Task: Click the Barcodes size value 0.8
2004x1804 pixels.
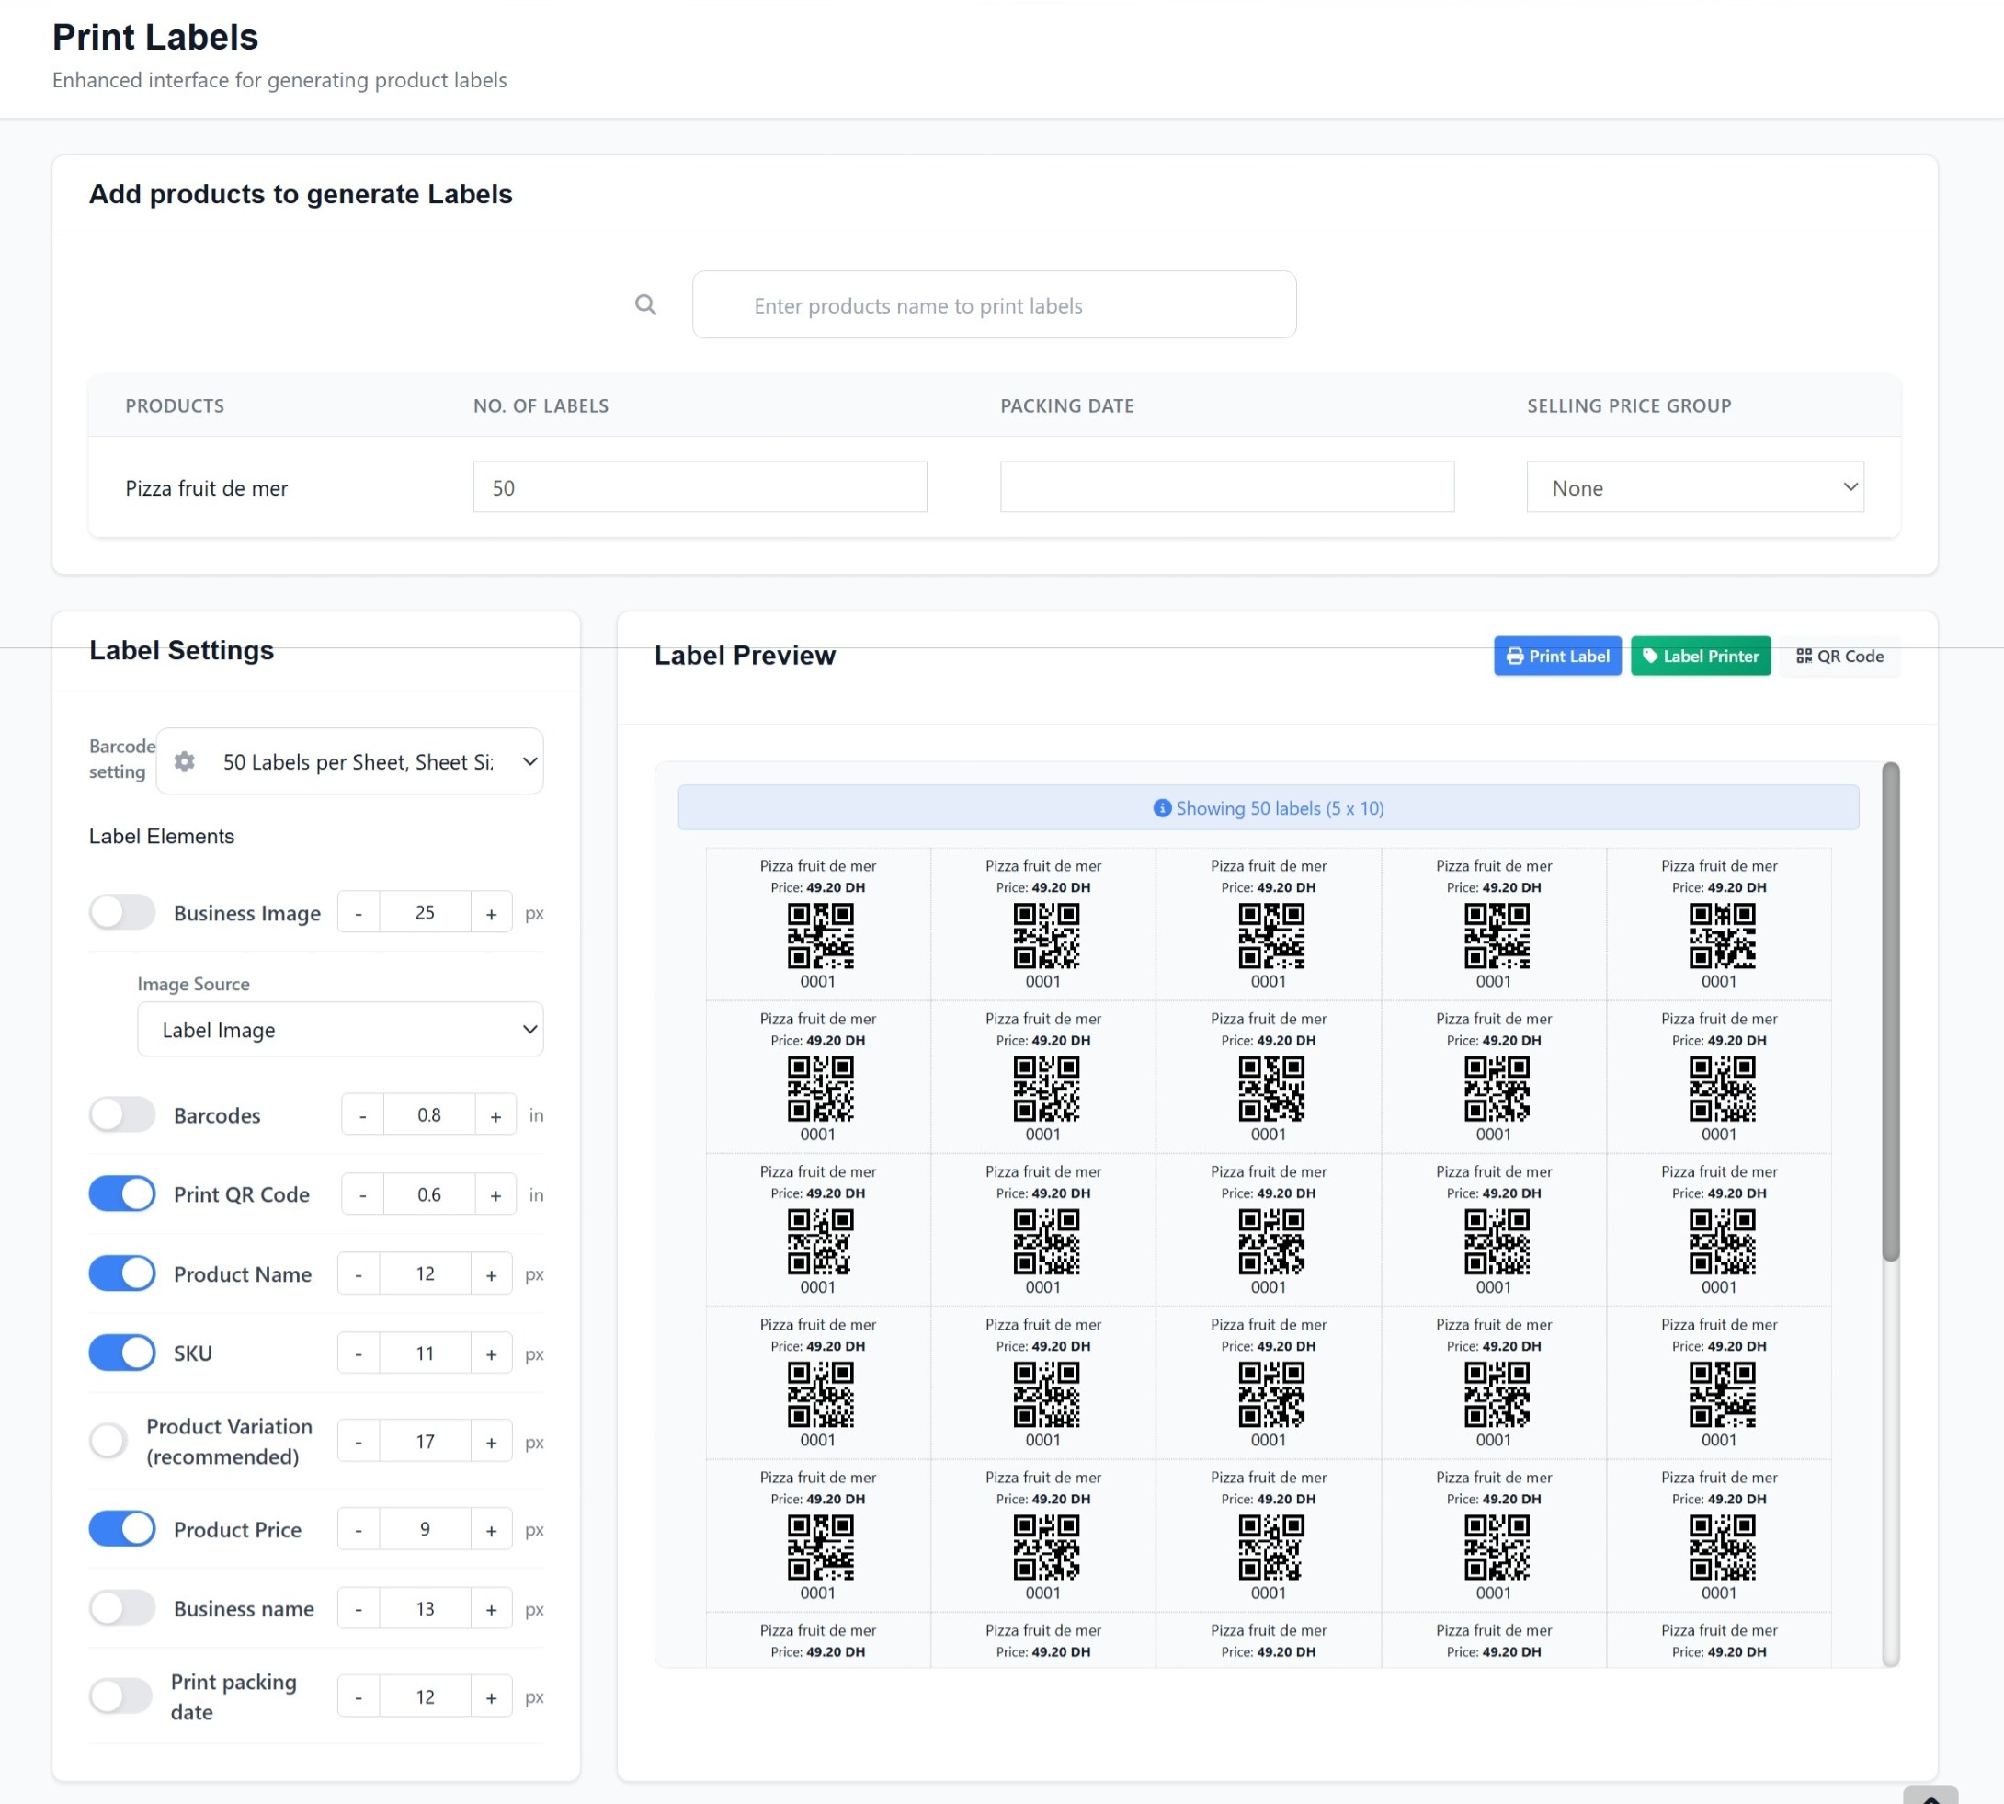Action: (429, 1115)
